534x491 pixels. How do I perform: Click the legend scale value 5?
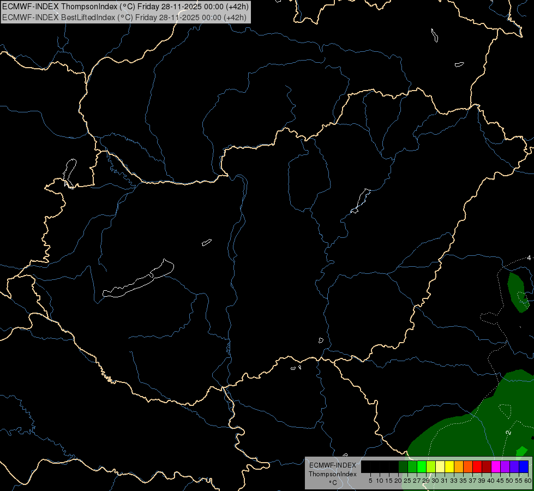point(370,481)
